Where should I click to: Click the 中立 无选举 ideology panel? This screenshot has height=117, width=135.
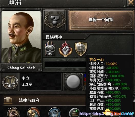(40, 82)
